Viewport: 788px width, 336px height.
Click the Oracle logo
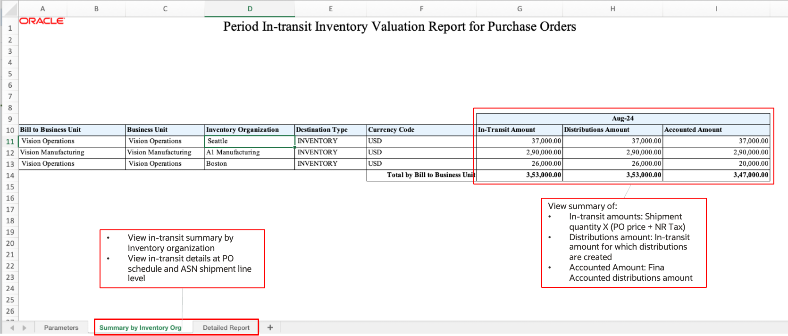pos(42,21)
